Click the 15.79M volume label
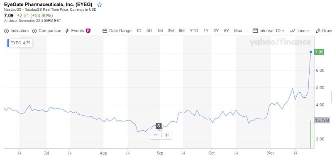The height and width of the screenshot is (157, 332). [x=322, y=121]
